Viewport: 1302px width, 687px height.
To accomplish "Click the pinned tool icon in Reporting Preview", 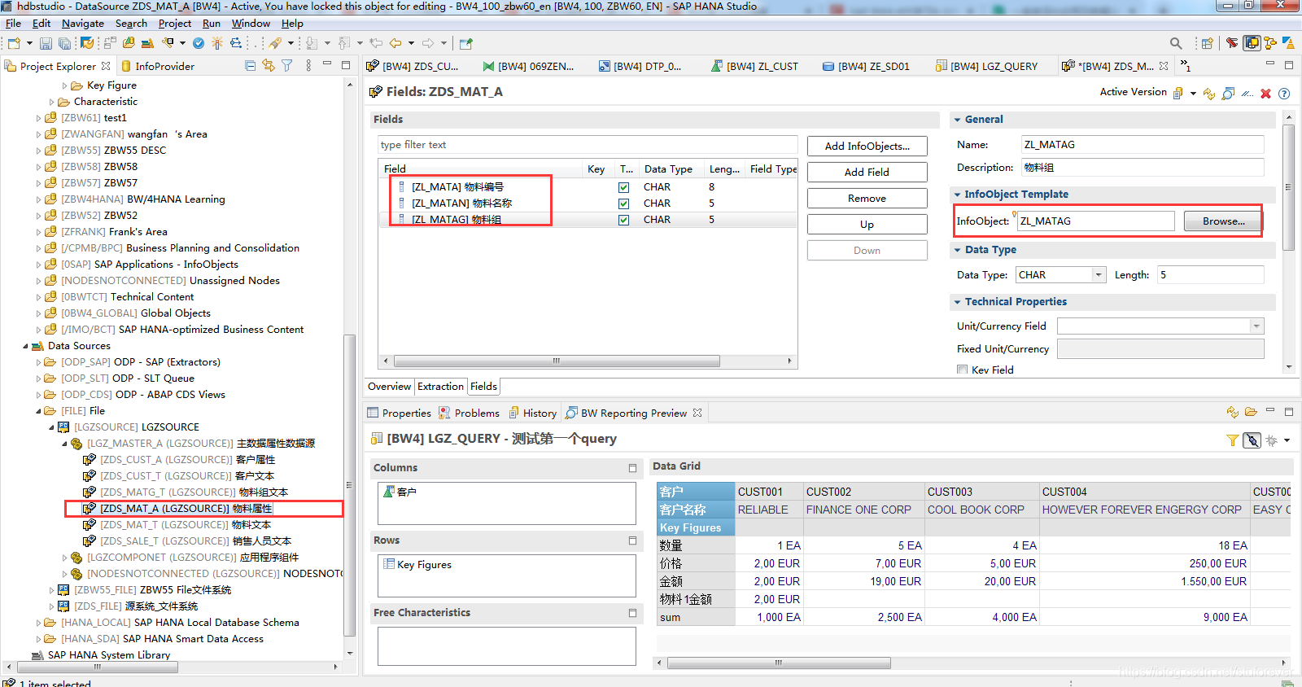I will point(1252,440).
